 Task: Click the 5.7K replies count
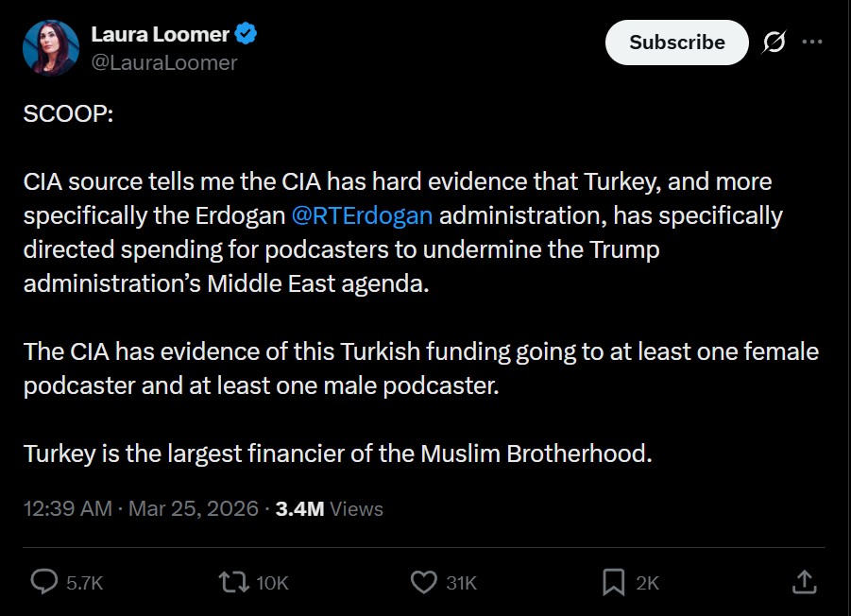[84, 583]
